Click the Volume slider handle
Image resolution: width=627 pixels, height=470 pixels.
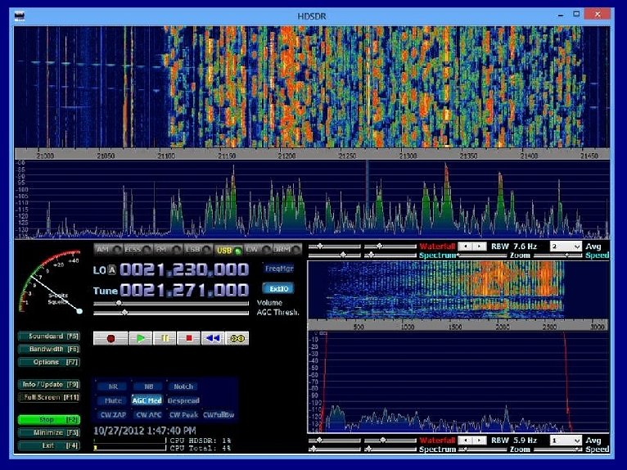pos(119,303)
